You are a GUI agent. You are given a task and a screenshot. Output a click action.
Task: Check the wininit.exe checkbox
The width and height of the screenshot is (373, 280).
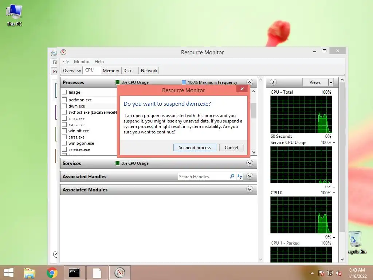64,131
